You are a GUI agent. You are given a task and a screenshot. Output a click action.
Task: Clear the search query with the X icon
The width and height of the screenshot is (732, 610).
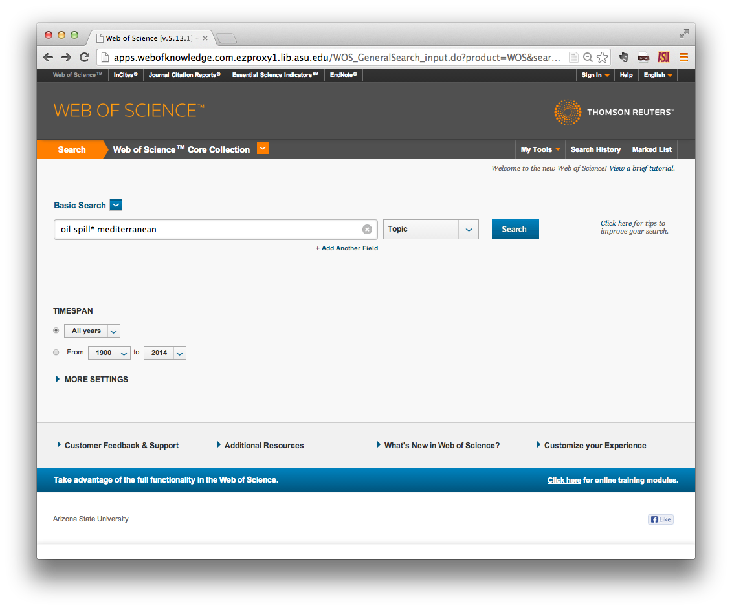368,229
